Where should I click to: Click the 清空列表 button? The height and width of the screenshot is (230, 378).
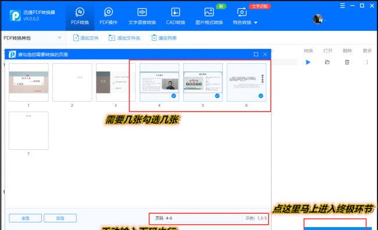[164, 38]
